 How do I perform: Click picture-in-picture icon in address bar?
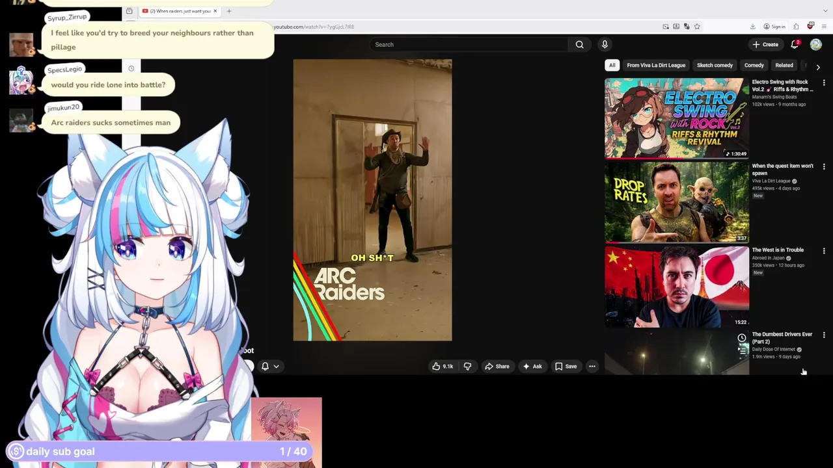666,27
